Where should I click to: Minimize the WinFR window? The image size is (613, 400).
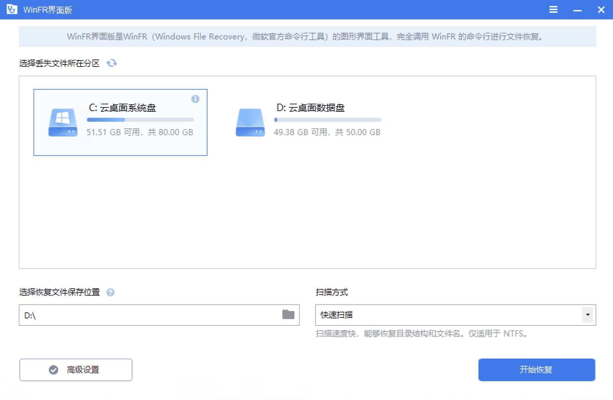coord(578,10)
